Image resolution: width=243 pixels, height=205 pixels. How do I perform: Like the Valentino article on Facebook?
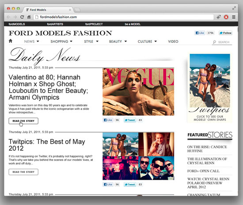[x=108, y=120]
